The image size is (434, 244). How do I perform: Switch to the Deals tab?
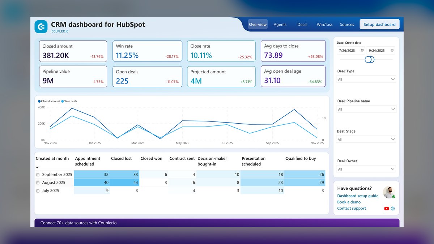[x=302, y=24]
